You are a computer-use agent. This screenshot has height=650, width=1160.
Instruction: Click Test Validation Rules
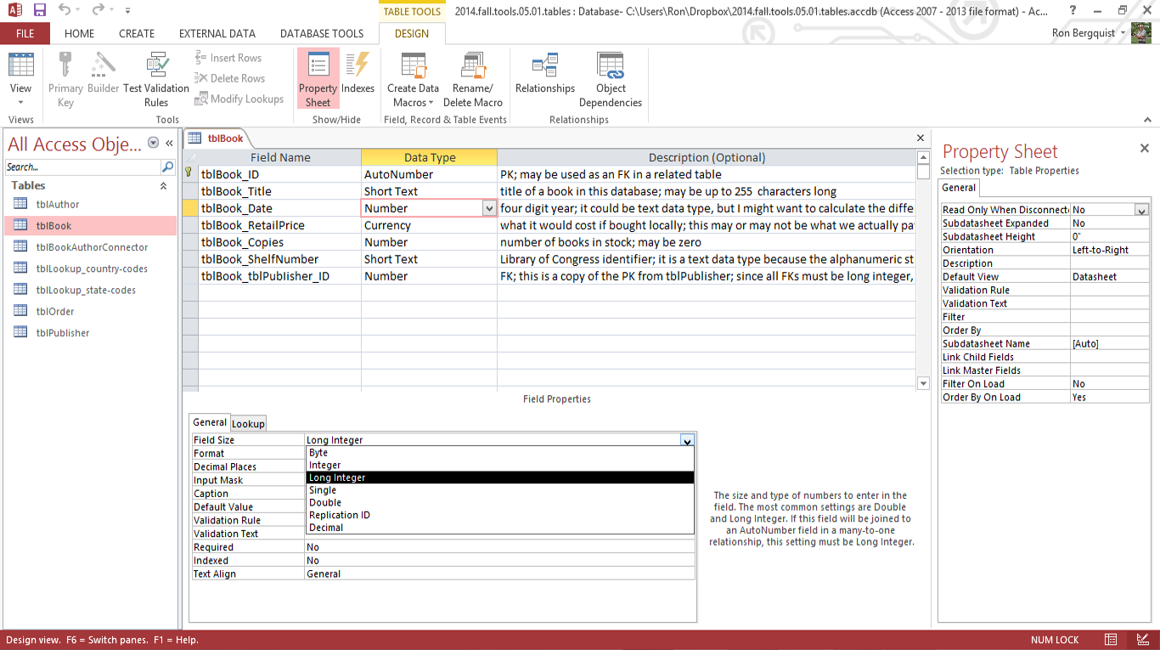coord(156,78)
